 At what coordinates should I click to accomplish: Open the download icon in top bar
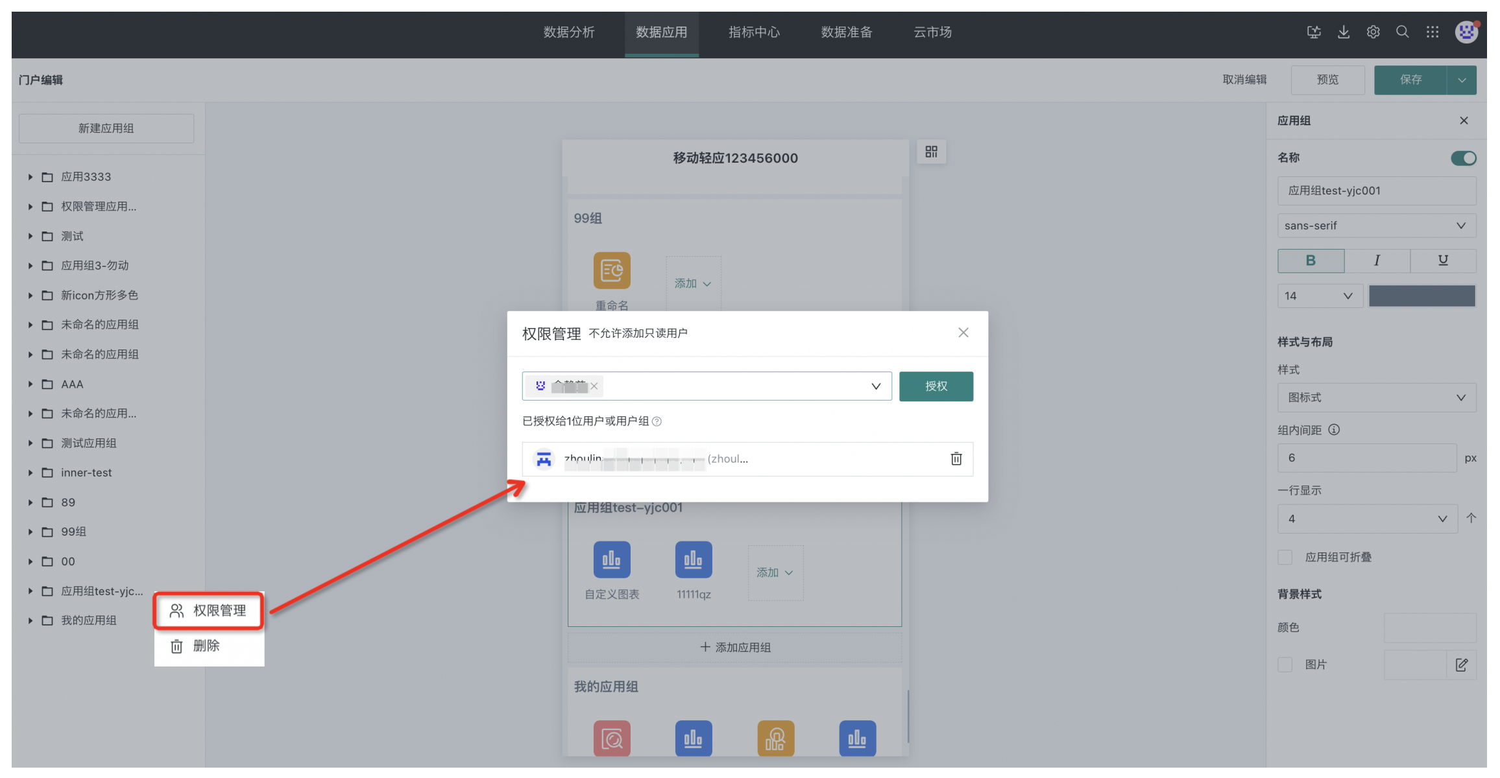[x=1344, y=32]
